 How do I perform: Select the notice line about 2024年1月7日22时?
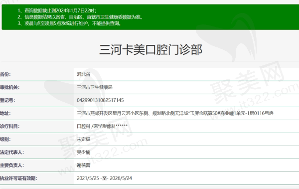coord(57,10)
